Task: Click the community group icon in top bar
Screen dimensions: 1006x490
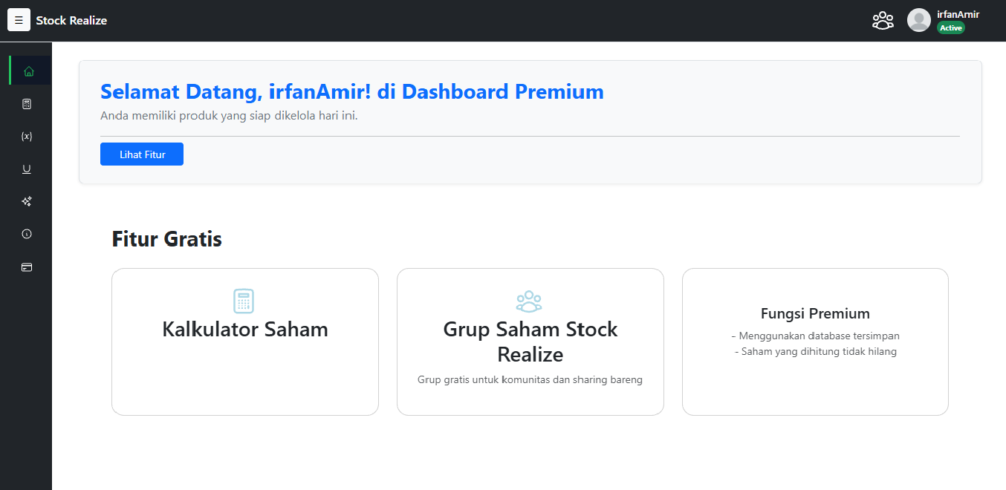Action: tap(883, 21)
